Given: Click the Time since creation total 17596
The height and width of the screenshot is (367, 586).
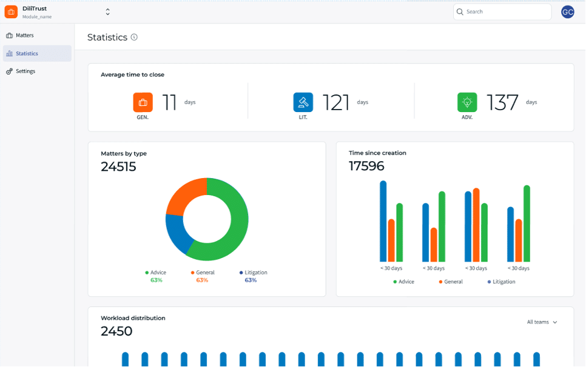Looking at the screenshot, I should (x=366, y=166).
